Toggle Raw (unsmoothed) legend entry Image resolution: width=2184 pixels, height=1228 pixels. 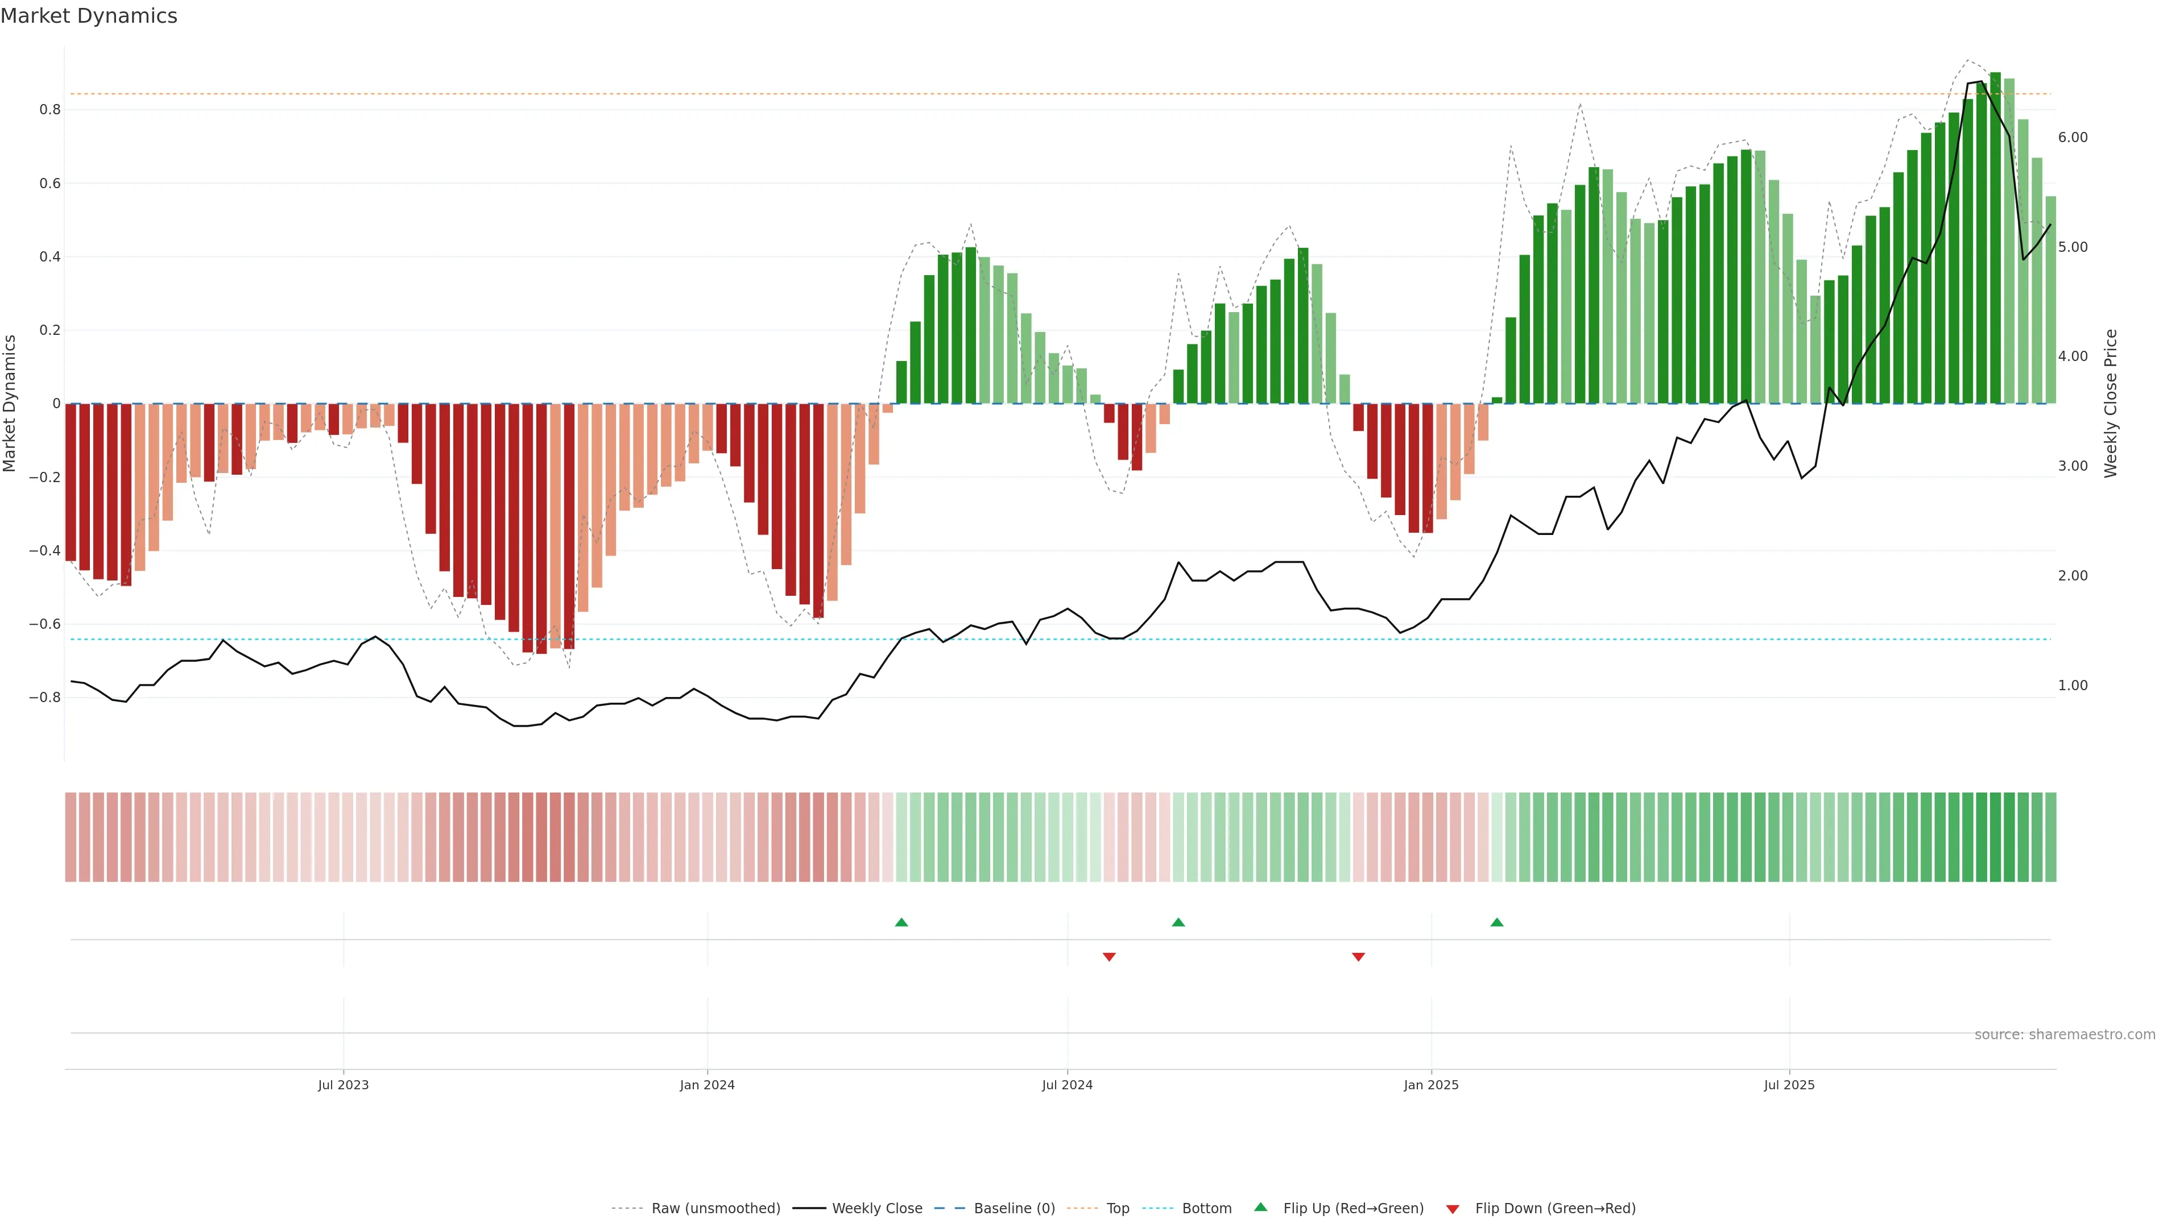[x=715, y=1209]
